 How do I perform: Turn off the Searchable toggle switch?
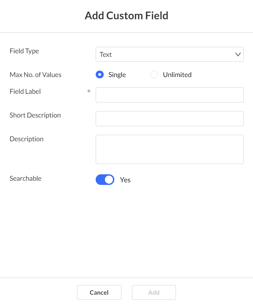(105, 179)
